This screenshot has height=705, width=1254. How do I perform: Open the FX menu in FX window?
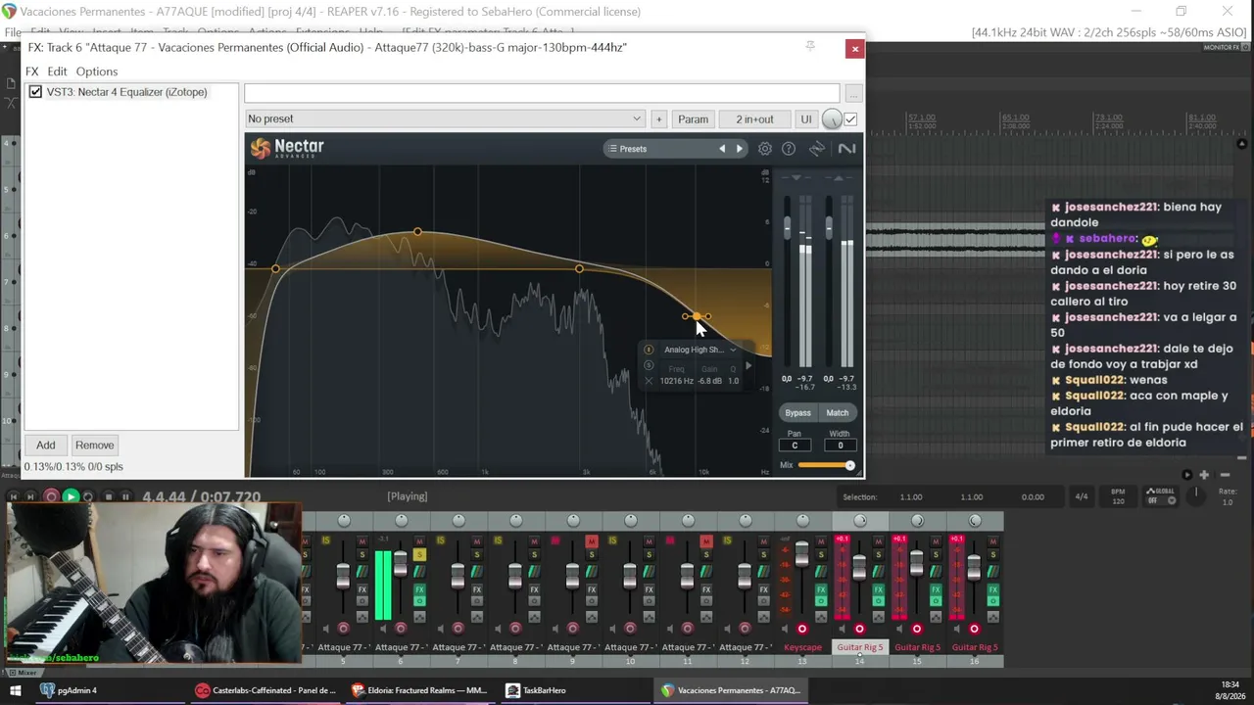click(x=32, y=71)
